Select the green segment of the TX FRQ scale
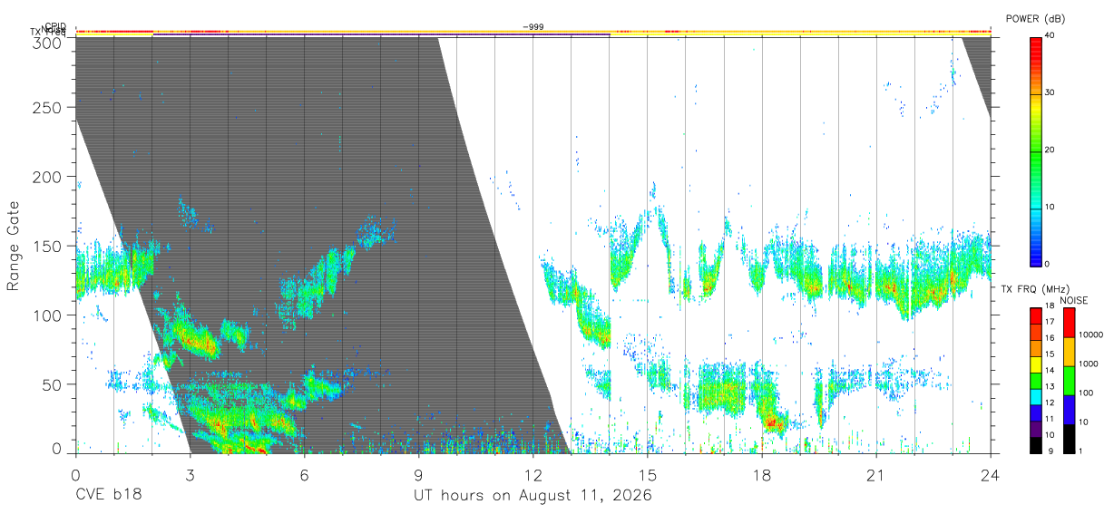This screenshot has width=1114, height=514. [x=1036, y=381]
